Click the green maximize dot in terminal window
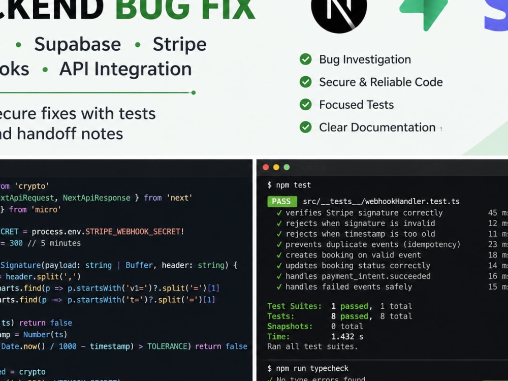This screenshot has width=508, height=381. point(287,167)
